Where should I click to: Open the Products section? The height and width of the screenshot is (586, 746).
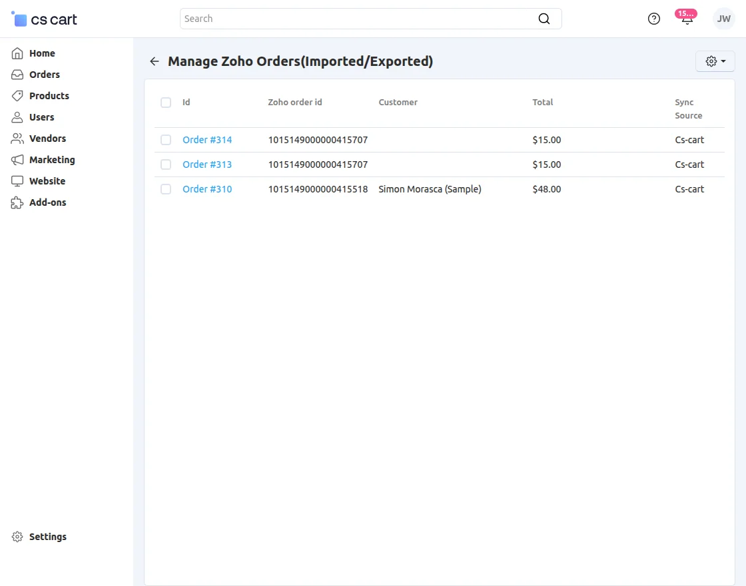(48, 96)
